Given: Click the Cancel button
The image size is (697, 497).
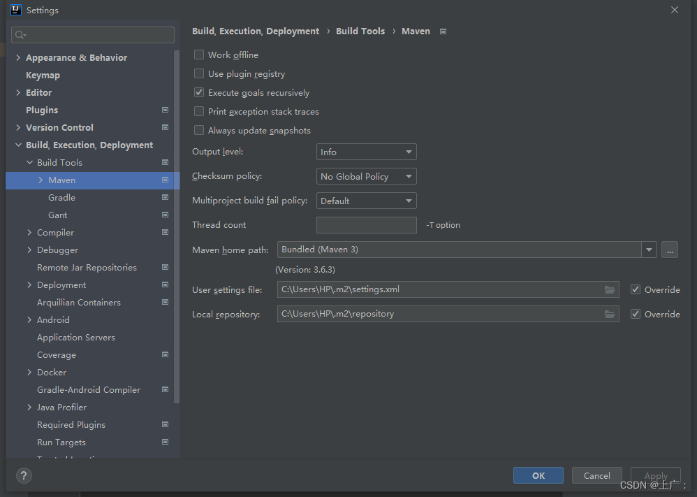Looking at the screenshot, I should coord(597,475).
